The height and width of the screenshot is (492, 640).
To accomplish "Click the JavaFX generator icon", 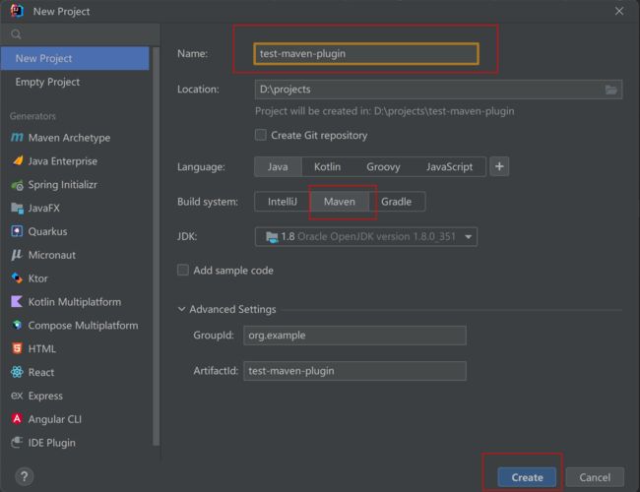I will click(17, 209).
